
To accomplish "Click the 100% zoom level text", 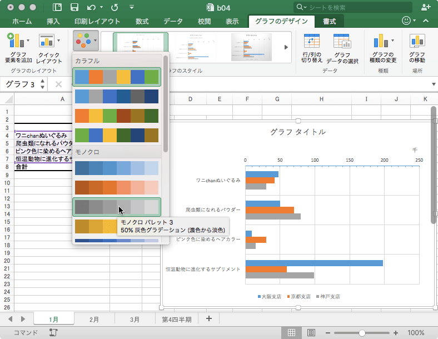I will [416, 333].
